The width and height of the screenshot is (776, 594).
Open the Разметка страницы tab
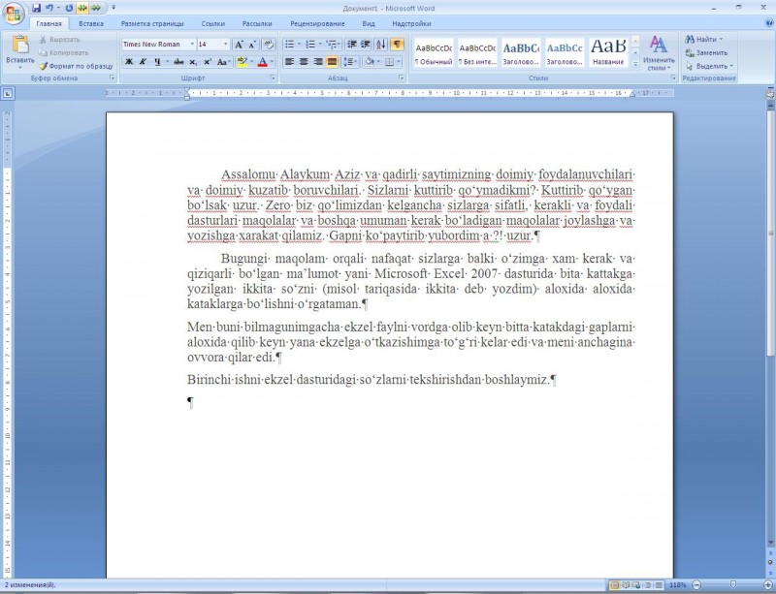click(152, 23)
